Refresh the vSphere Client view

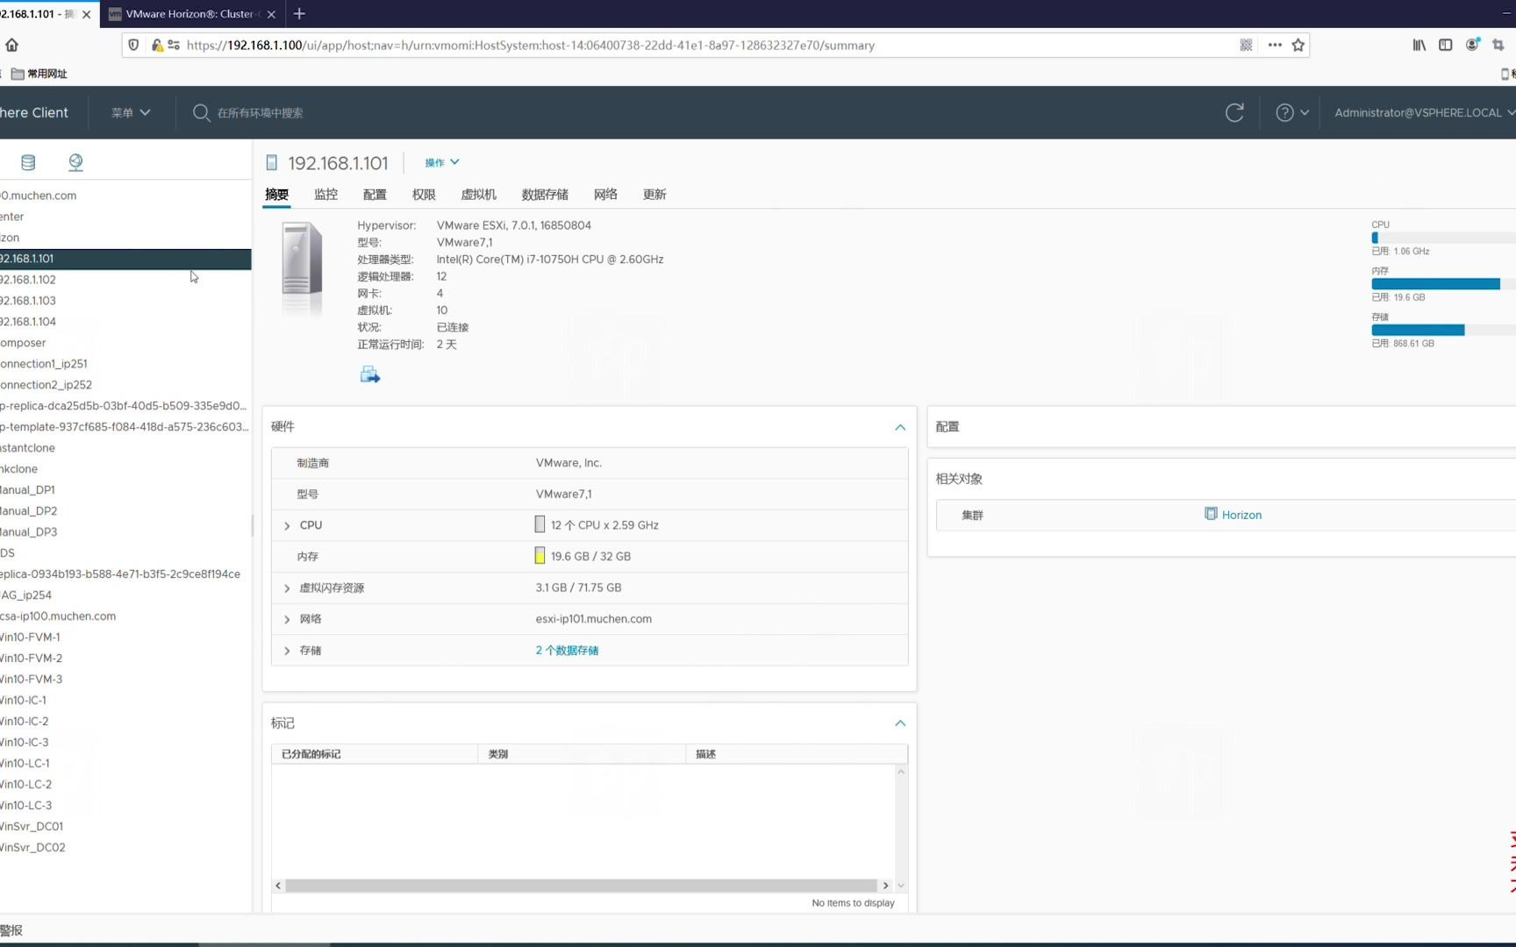coord(1234,112)
